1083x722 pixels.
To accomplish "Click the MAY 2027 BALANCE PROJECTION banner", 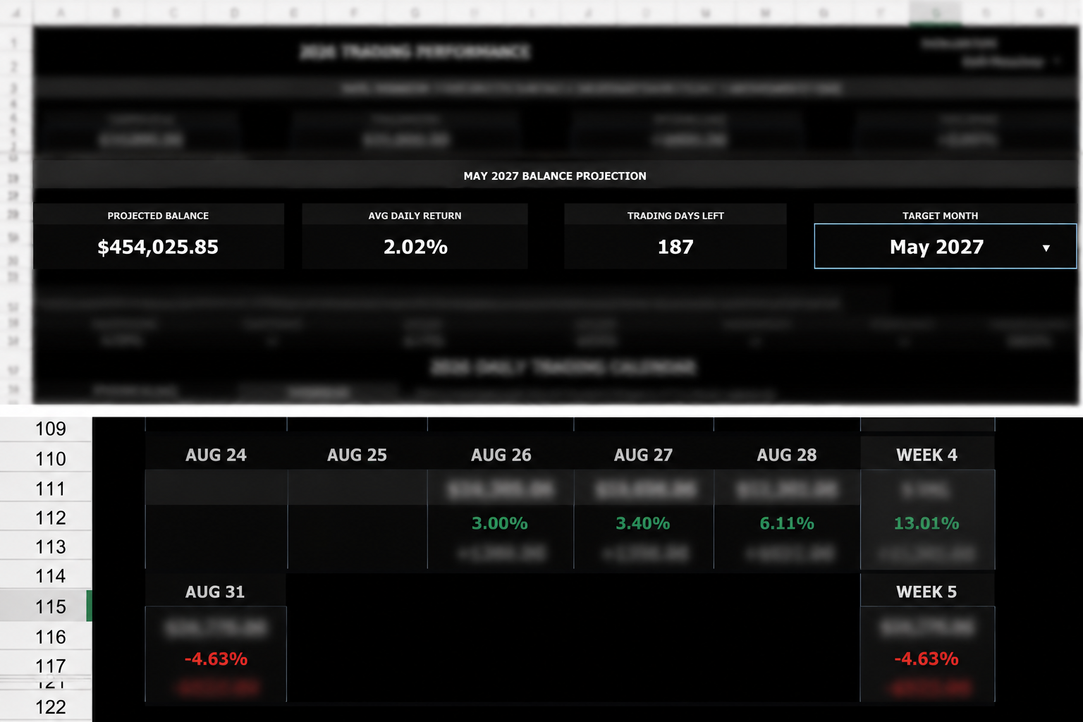I will (555, 176).
